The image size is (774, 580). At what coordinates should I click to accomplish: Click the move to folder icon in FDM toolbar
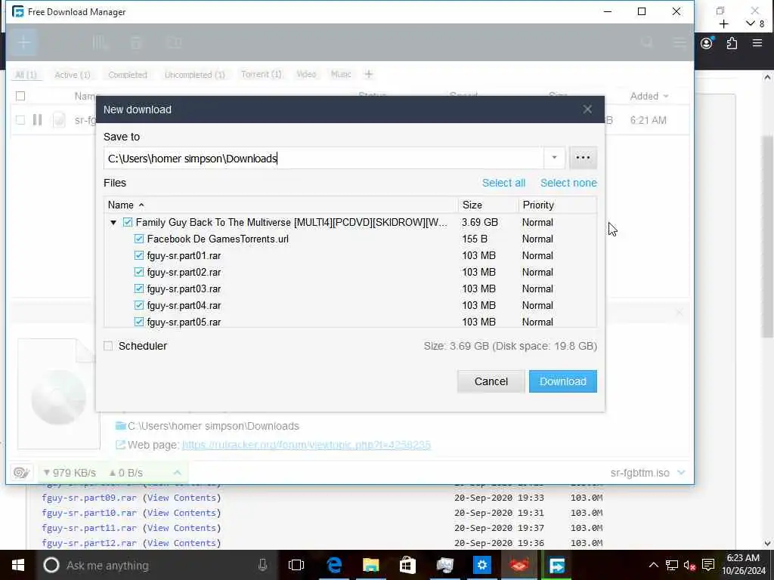(x=174, y=43)
